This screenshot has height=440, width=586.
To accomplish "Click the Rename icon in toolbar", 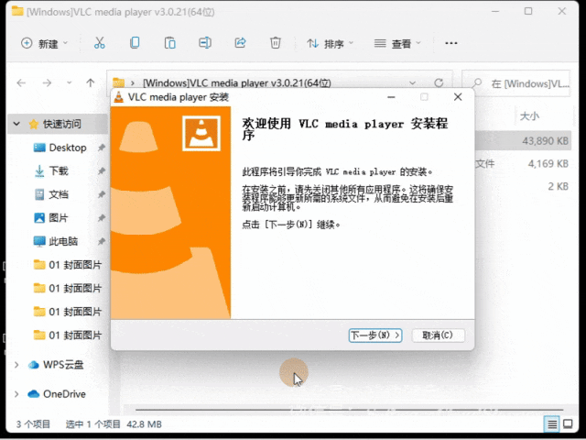I will pos(205,43).
